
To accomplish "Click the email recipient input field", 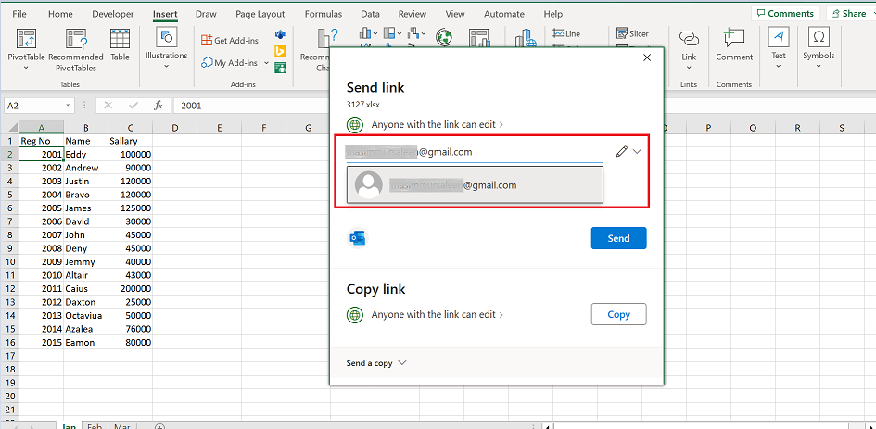I will click(x=475, y=152).
